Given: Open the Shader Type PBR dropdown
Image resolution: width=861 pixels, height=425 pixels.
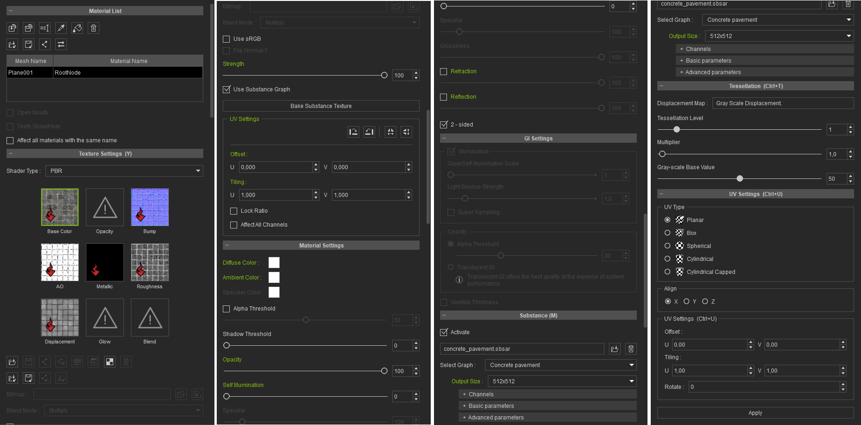Looking at the screenshot, I should pos(124,171).
